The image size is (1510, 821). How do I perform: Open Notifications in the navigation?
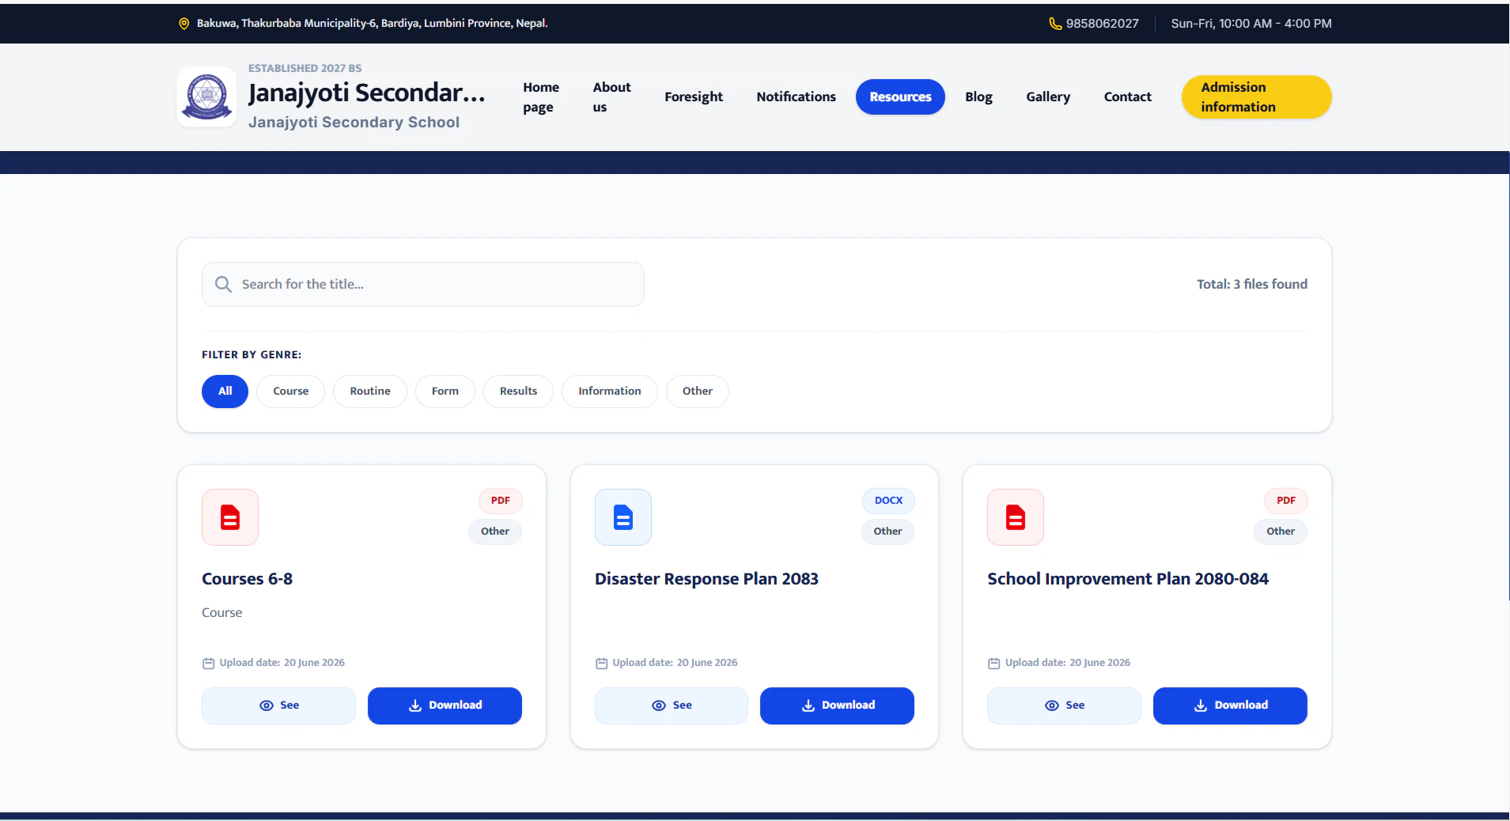pos(796,96)
